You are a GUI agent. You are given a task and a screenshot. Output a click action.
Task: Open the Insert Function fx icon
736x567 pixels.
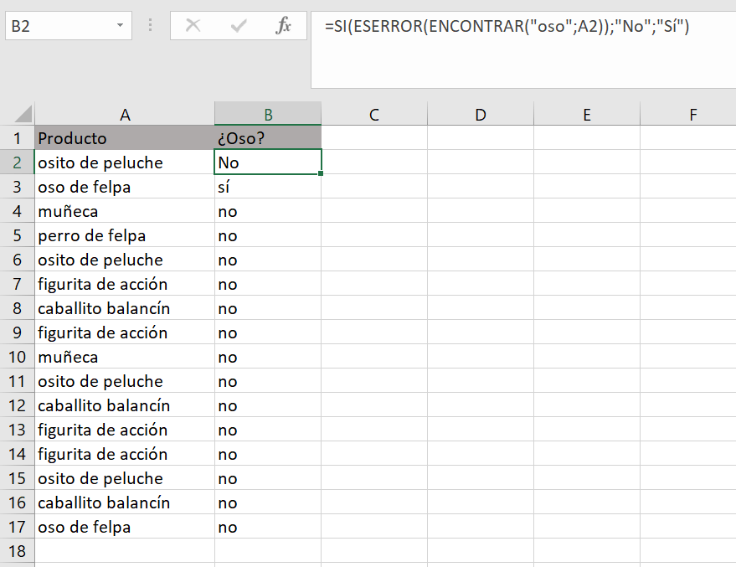[x=284, y=25]
